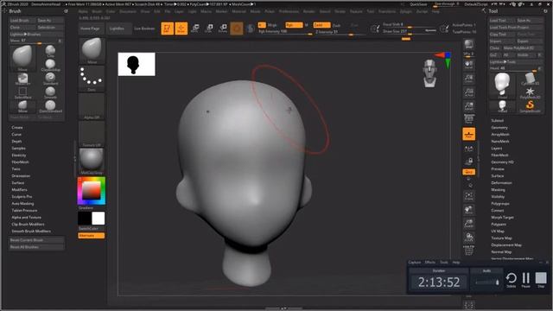The width and height of the screenshot is (553, 311).
Task: Toggle the lock camera icon in right shelf
Action: coord(468,162)
